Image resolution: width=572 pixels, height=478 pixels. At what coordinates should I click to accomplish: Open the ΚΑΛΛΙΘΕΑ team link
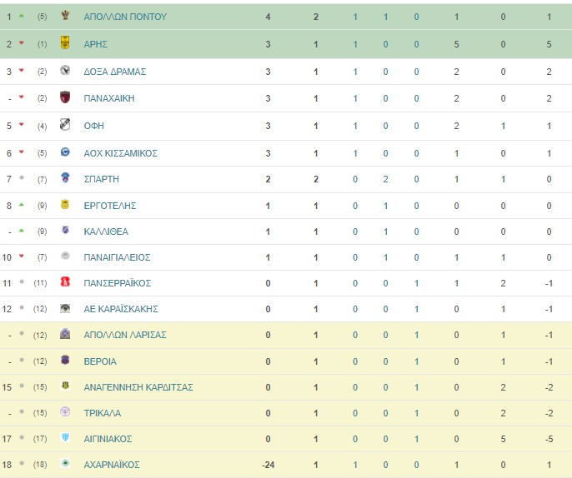point(106,232)
